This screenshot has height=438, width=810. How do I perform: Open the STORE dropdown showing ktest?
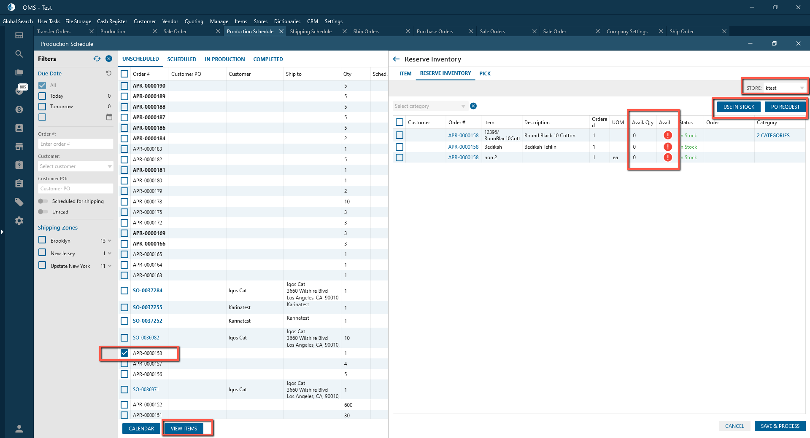tap(784, 88)
